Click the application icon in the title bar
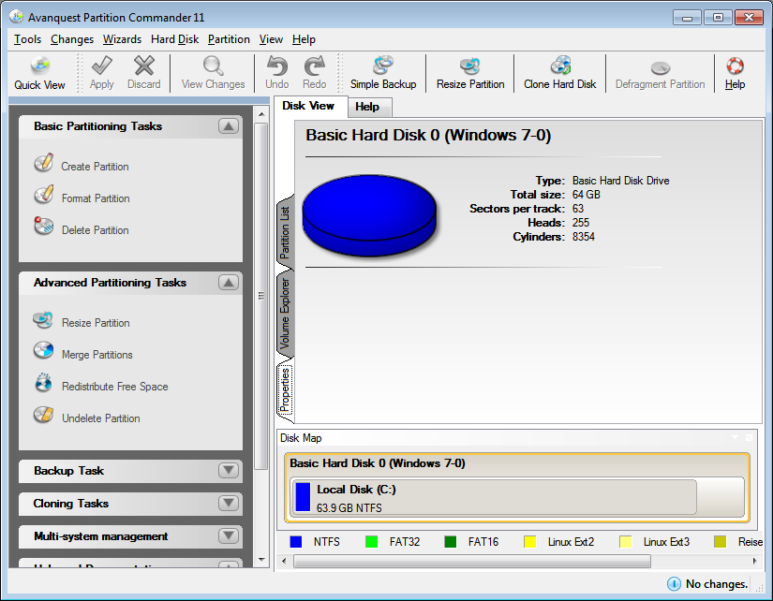The image size is (773, 601). coord(16,17)
